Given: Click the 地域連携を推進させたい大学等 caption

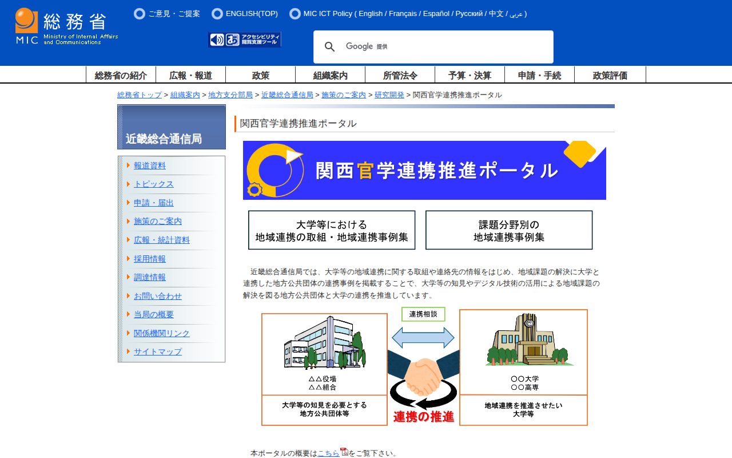Looking at the screenshot, I should point(524,410).
